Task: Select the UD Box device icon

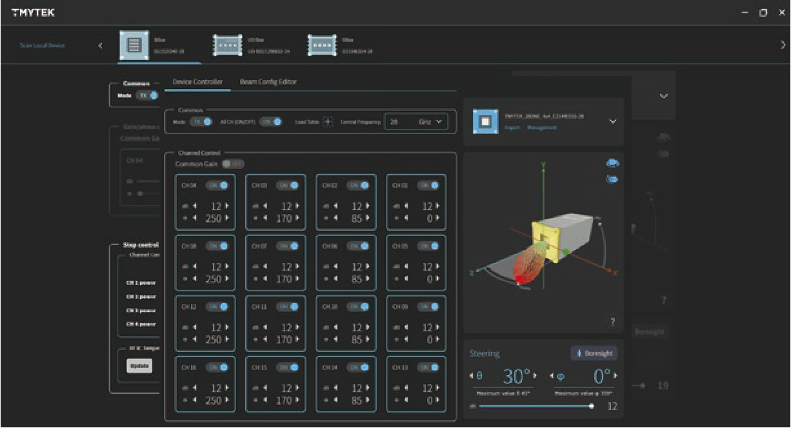Action: pyautogui.click(x=227, y=45)
